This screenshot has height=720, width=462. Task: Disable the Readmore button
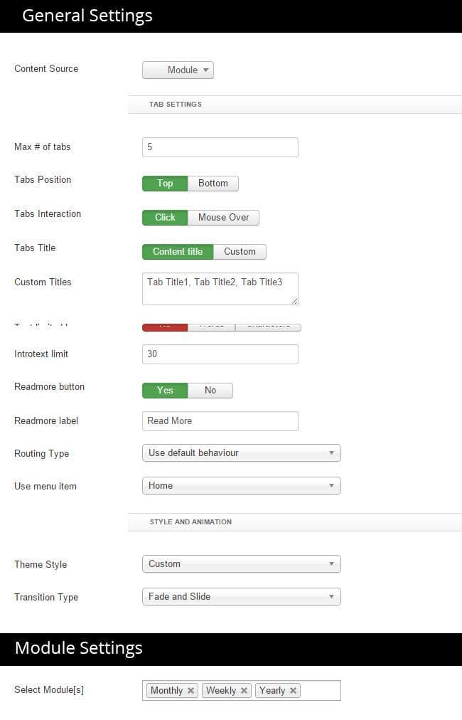coord(210,390)
